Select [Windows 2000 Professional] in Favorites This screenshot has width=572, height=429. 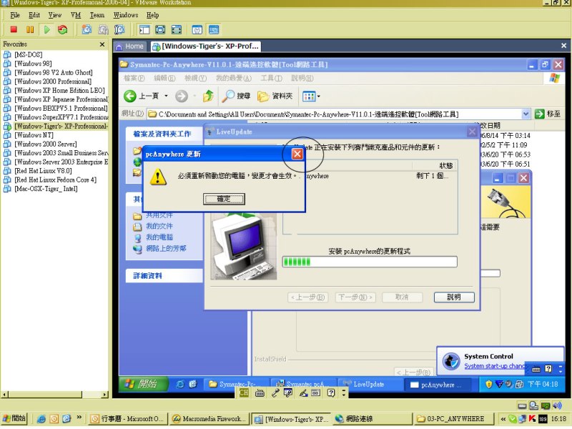click(x=53, y=82)
